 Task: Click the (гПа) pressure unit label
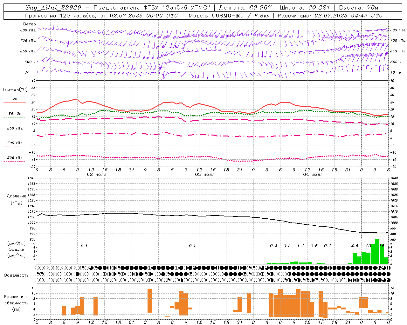click(x=17, y=203)
